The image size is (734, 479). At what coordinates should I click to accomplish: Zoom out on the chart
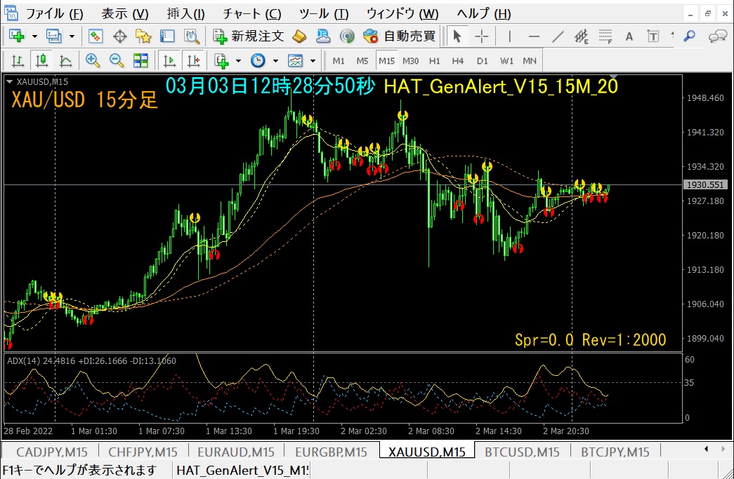(117, 61)
